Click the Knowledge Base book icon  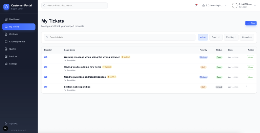tap(6, 41)
